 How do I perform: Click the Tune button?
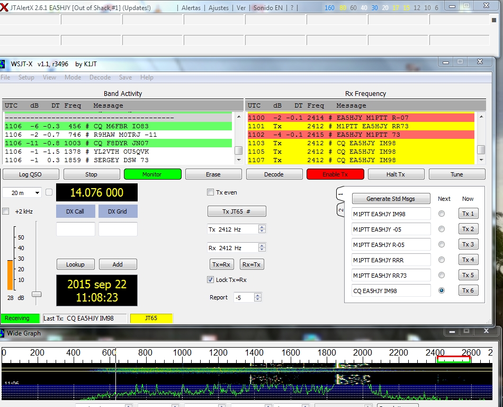tap(457, 174)
